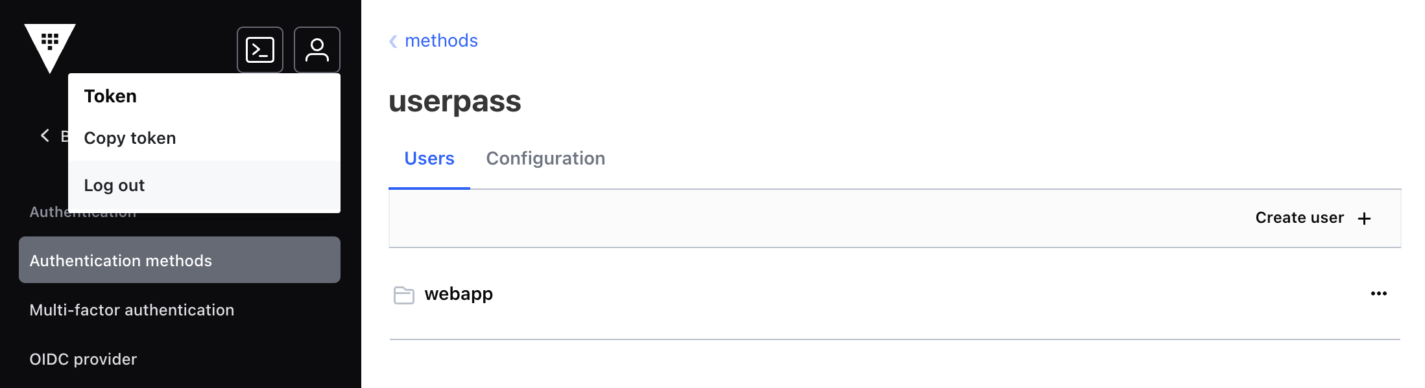
Task: Click the userpass page title
Action: (455, 102)
